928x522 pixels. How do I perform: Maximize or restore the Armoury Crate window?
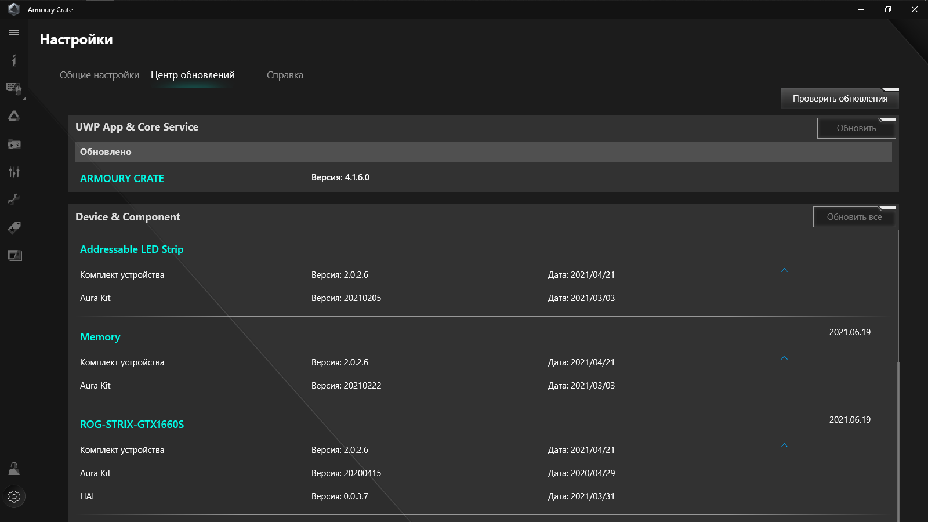pos(888,9)
